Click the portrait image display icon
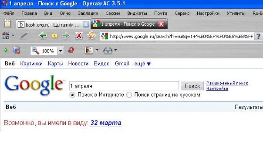 point(89,50)
